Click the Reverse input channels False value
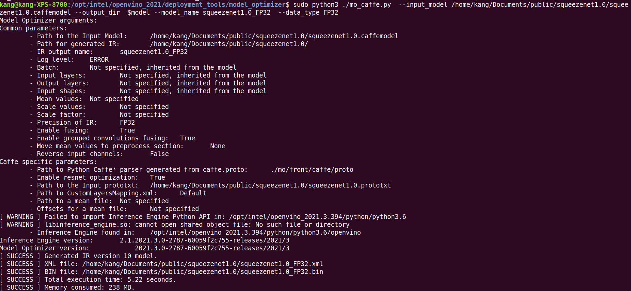The width and height of the screenshot is (631, 291). [159, 154]
